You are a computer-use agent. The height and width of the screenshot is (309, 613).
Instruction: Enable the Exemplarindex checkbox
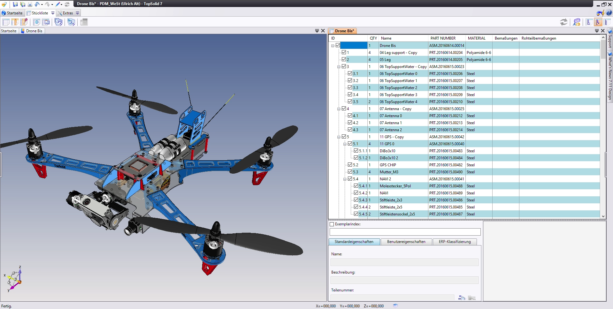pos(332,224)
